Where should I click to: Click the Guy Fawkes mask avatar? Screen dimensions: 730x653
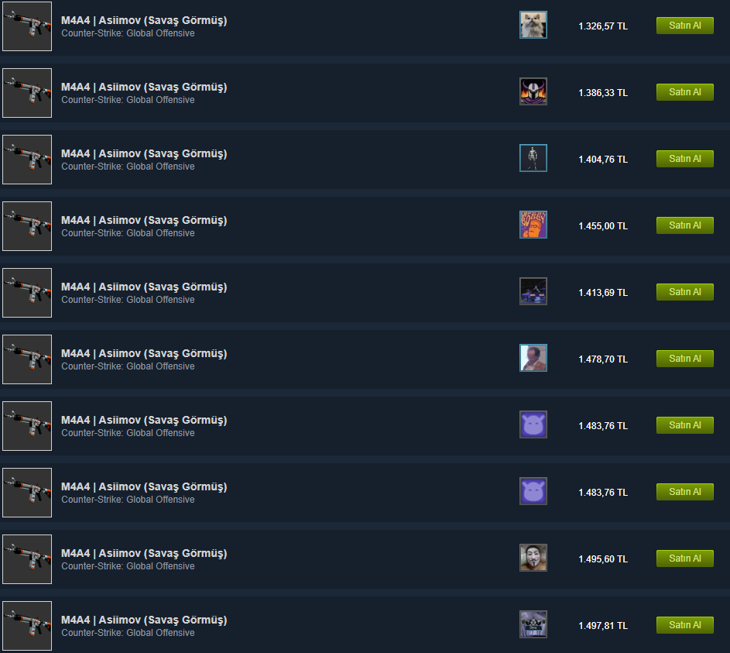point(533,558)
